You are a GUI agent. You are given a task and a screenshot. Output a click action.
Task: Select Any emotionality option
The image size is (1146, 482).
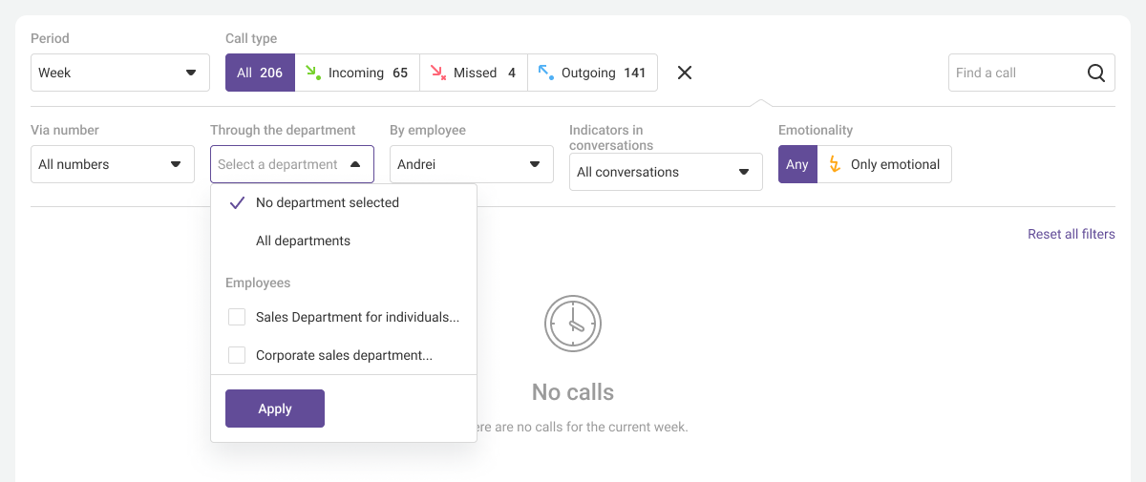pyautogui.click(x=797, y=164)
